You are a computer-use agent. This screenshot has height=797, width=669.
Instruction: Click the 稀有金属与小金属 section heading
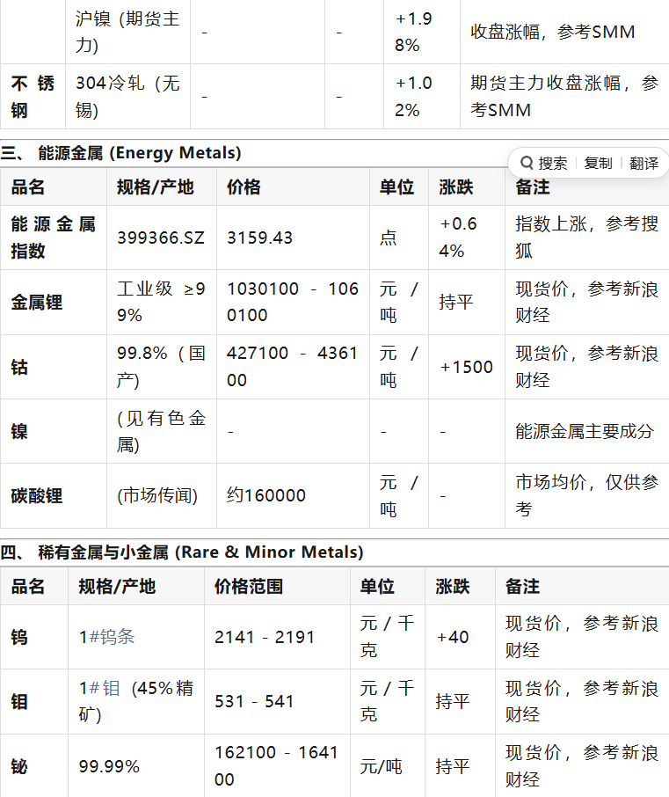point(200,552)
